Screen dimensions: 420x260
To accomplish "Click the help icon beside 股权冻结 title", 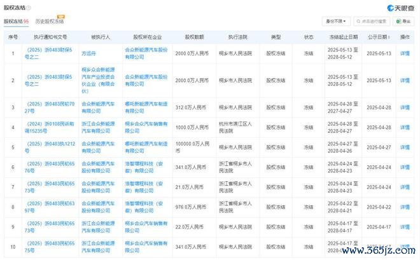I will pyautogui.click(x=29, y=8).
